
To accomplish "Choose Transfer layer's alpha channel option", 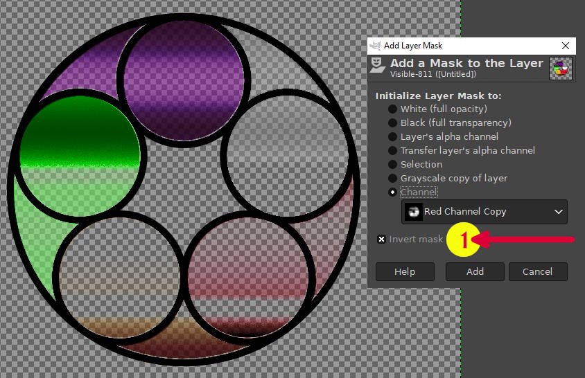I will point(462,150).
